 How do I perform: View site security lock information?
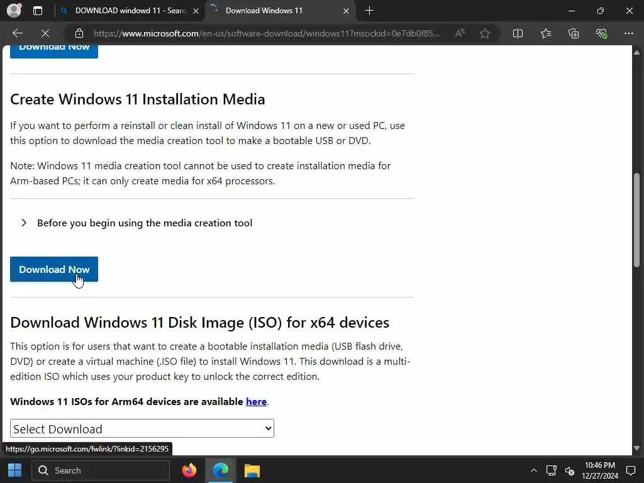[x=79, y=33]
